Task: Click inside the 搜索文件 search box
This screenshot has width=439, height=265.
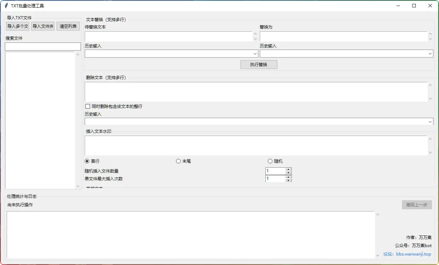Action: click(x=42, y=46)
